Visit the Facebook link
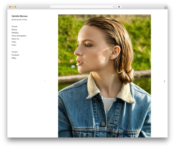The width and height of the screenshot is (175, 148). [x=15, y=55]
